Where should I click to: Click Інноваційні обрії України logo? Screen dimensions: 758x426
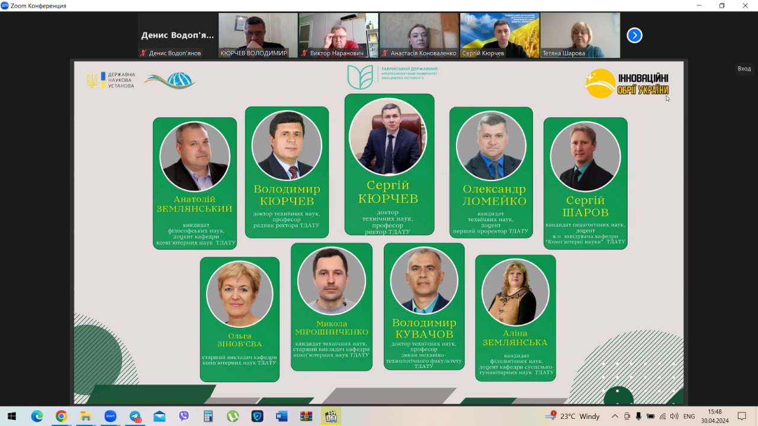pos(627,83)
